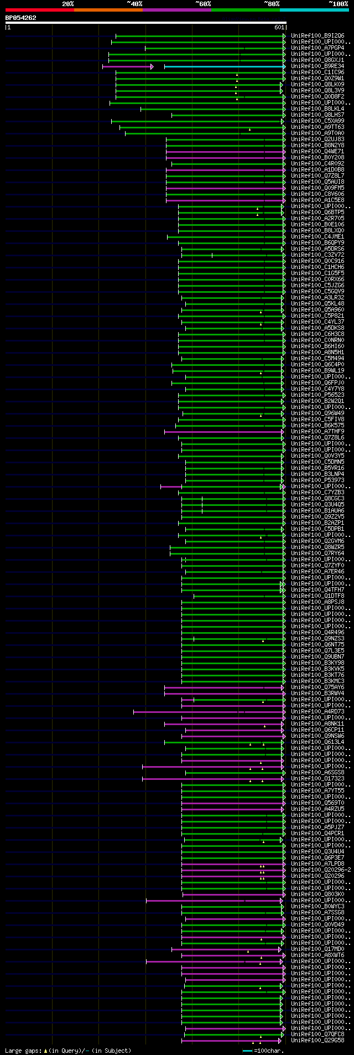Select hit label UniRef100_B3KMC3
This screenshot has width=354, height=1055.
pyautogui.click(x=317, y=681)
